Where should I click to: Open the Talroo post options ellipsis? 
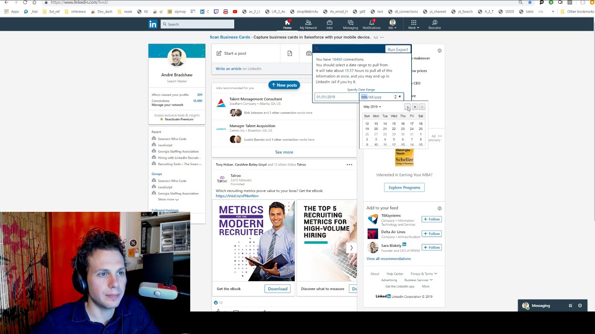350,165
